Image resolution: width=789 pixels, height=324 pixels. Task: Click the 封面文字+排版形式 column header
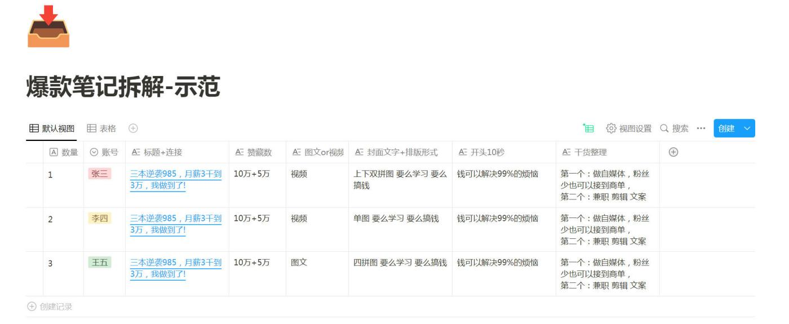400,152
